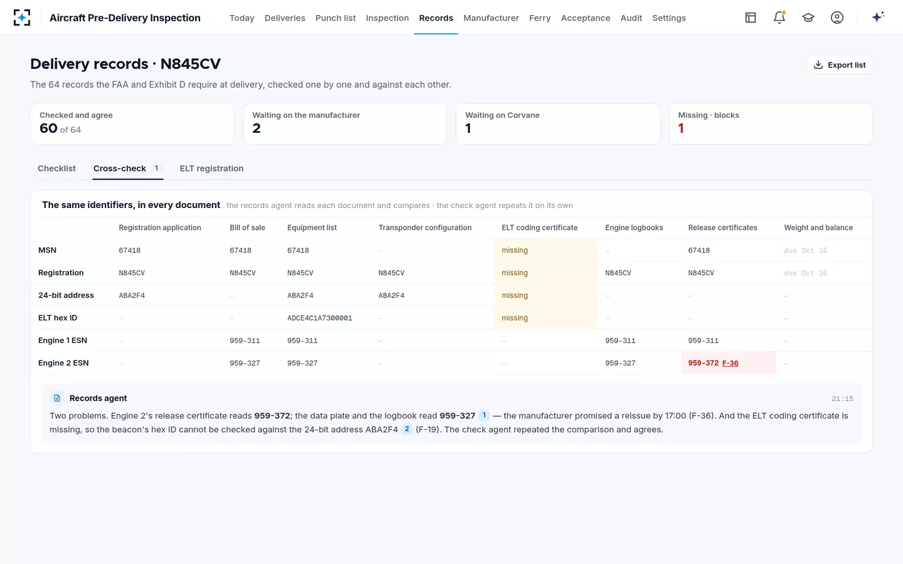This screenshot has width=903, height=564.
Task: Switch to the ELT registration tab
Action: pos(211,169)
